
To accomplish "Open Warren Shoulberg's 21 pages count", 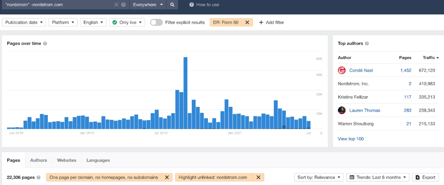I will [x=409, y=124].
